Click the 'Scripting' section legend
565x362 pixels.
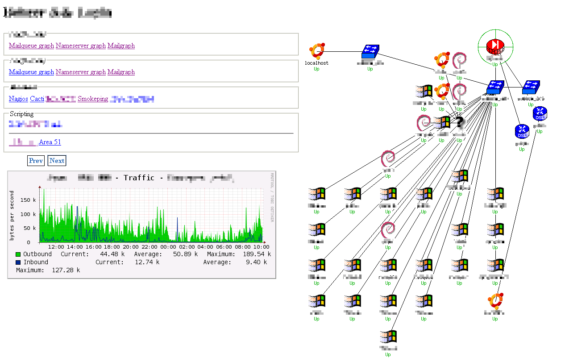(22, 114)
